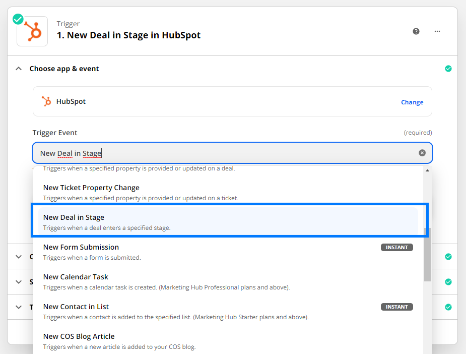Click INSTANT badge on New Contact in List
Image resolution: width=466 pixels, height=354 pixels.
[397, 307]
